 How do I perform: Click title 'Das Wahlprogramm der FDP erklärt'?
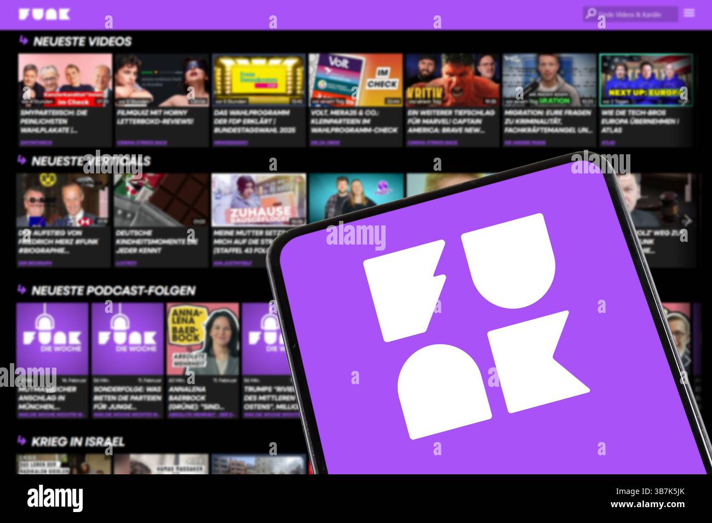(x=255, y=121)
